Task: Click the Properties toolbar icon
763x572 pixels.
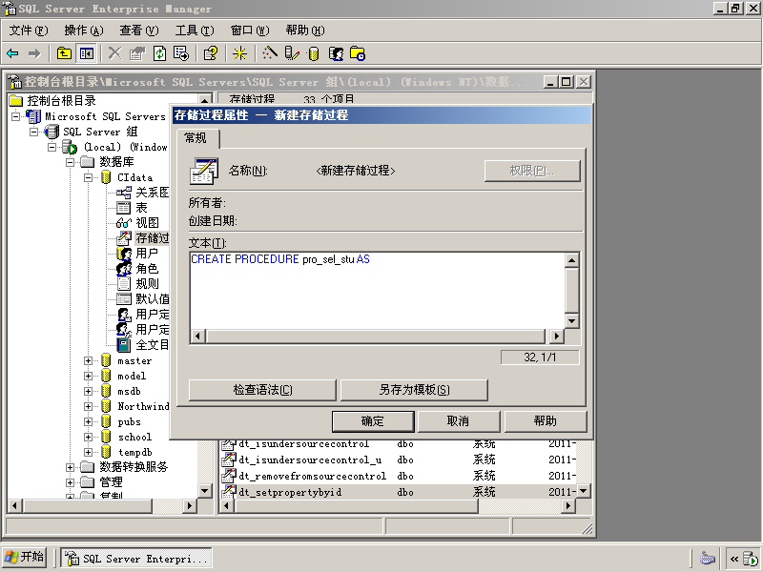Action: (x=137, y=53)
